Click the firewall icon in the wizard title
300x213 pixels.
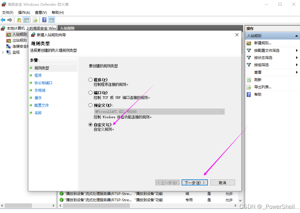[33, 35]
